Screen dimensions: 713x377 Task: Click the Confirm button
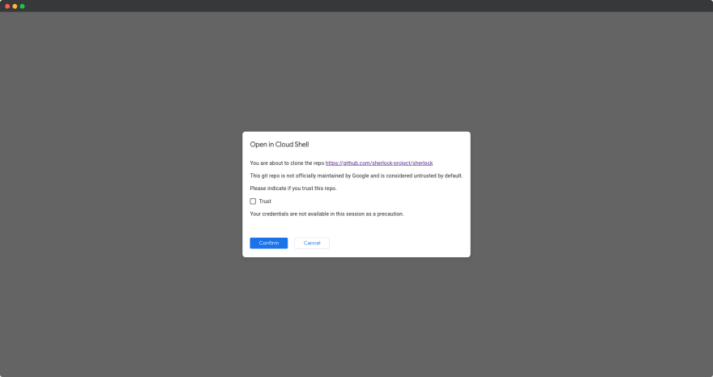pos(269,243)
